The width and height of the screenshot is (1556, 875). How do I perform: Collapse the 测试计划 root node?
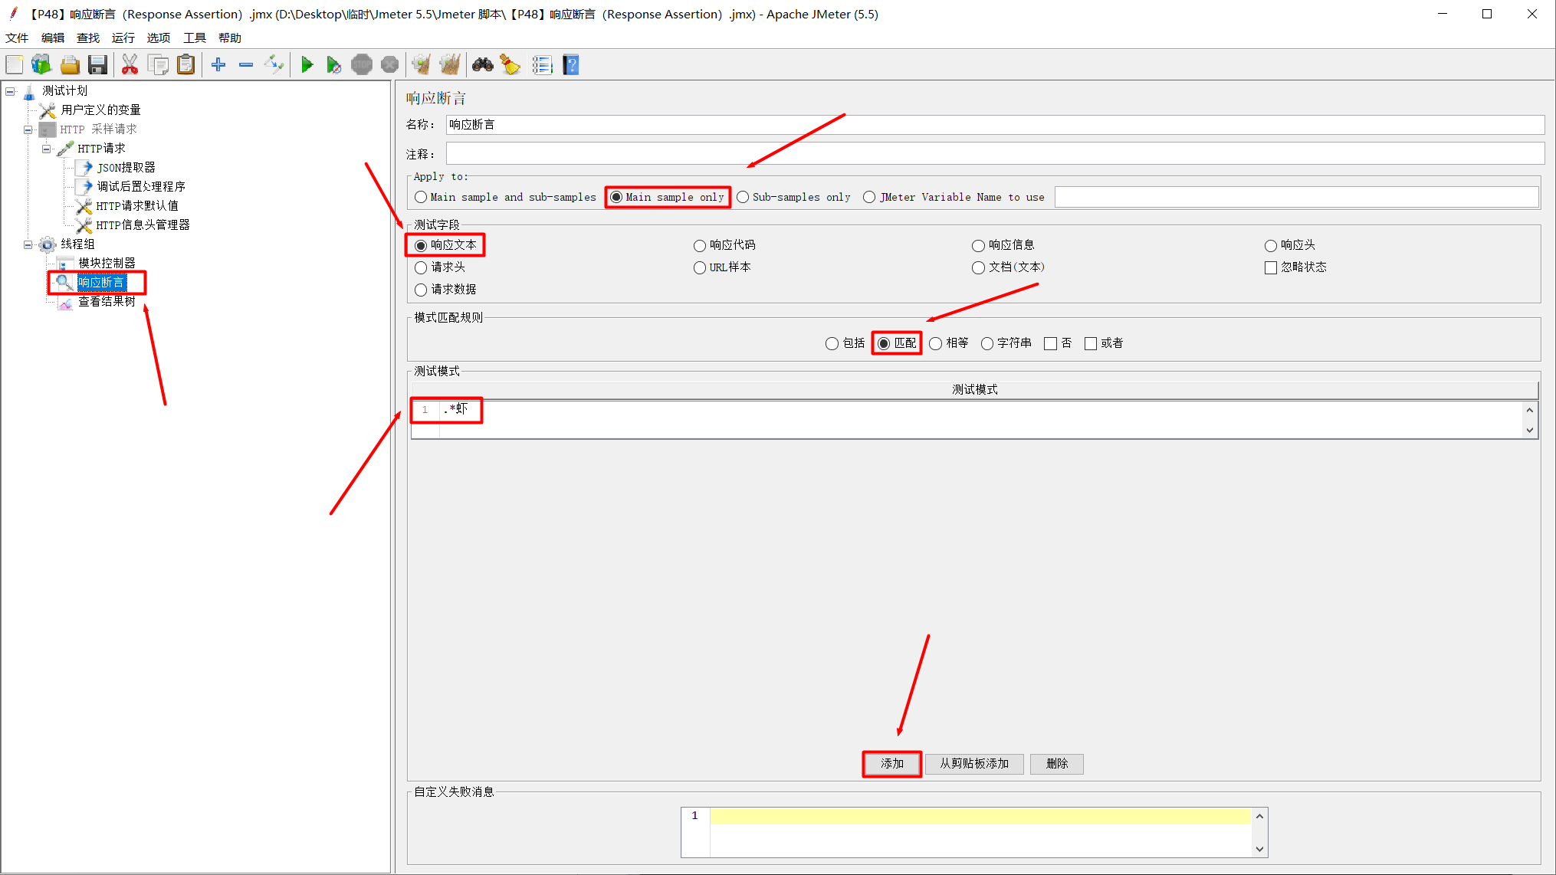11,91
